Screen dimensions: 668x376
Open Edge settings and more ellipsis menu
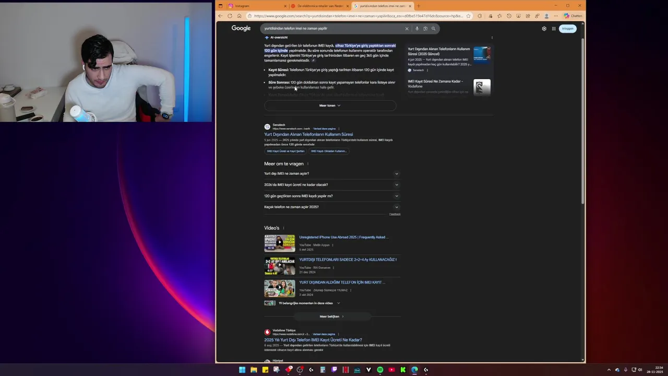point(556,16)
